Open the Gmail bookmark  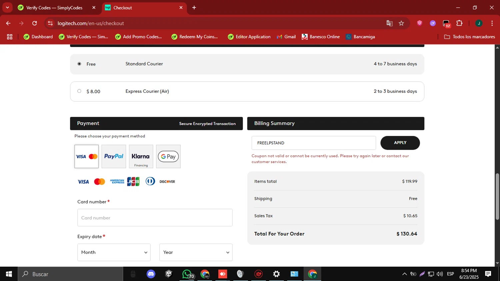tap(286, 37)
